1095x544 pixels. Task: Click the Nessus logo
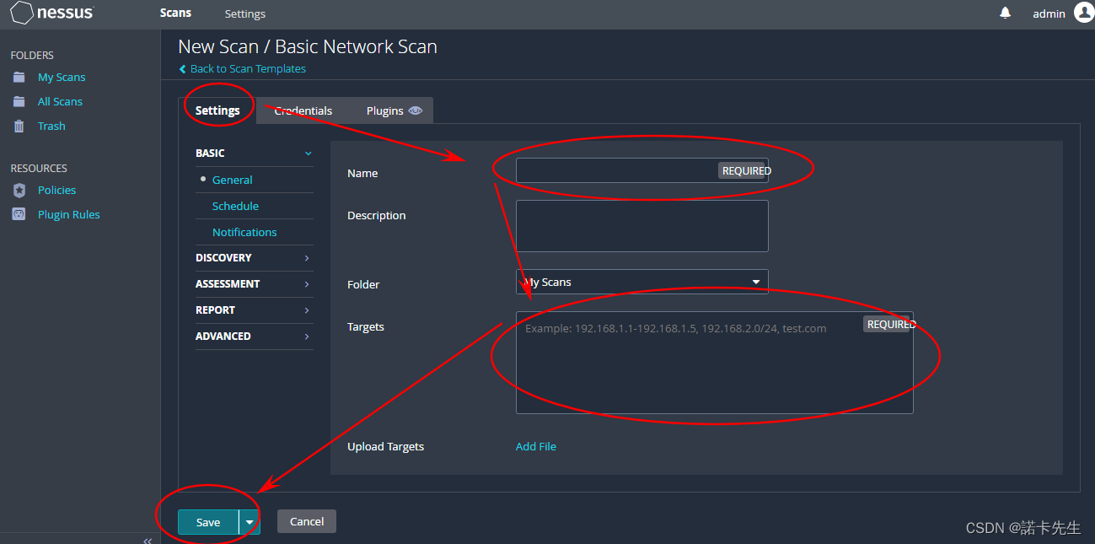(51, 13)
